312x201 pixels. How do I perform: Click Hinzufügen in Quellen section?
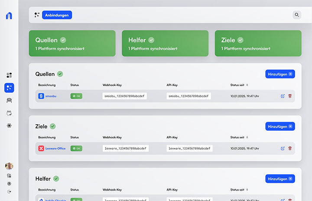point(280,74)
